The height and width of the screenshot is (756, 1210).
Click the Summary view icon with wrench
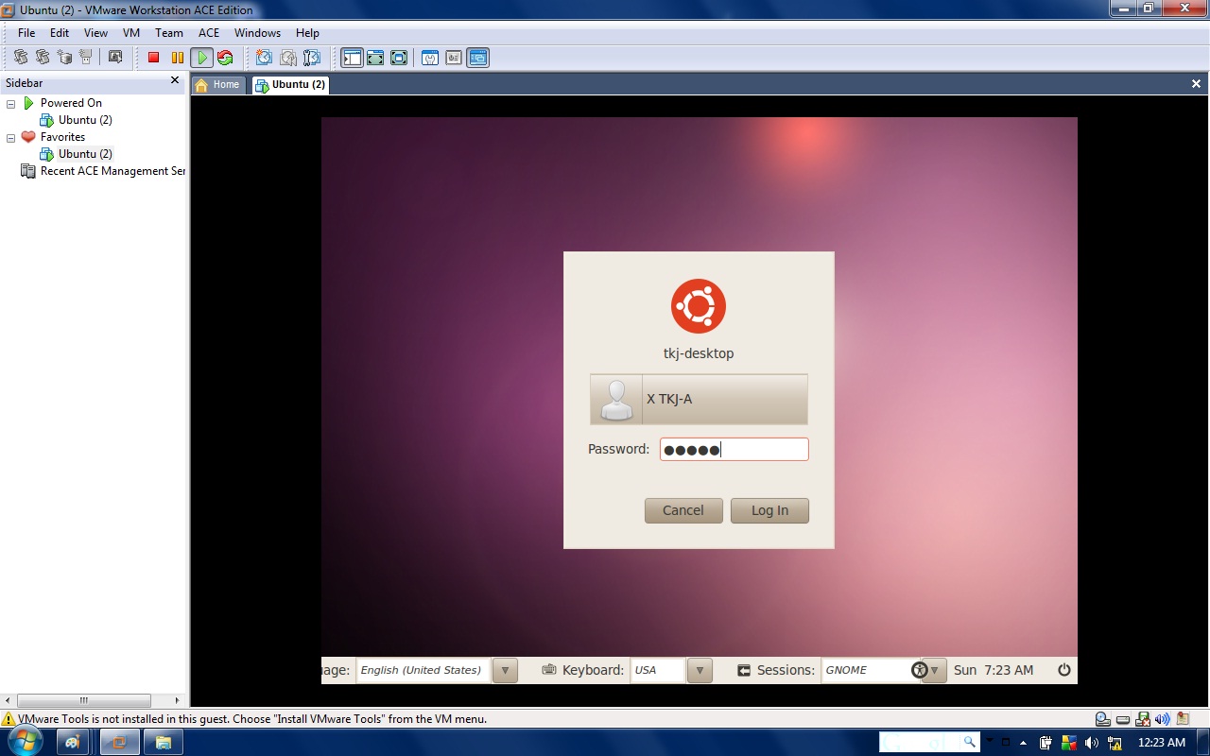[x=430, y=58]
